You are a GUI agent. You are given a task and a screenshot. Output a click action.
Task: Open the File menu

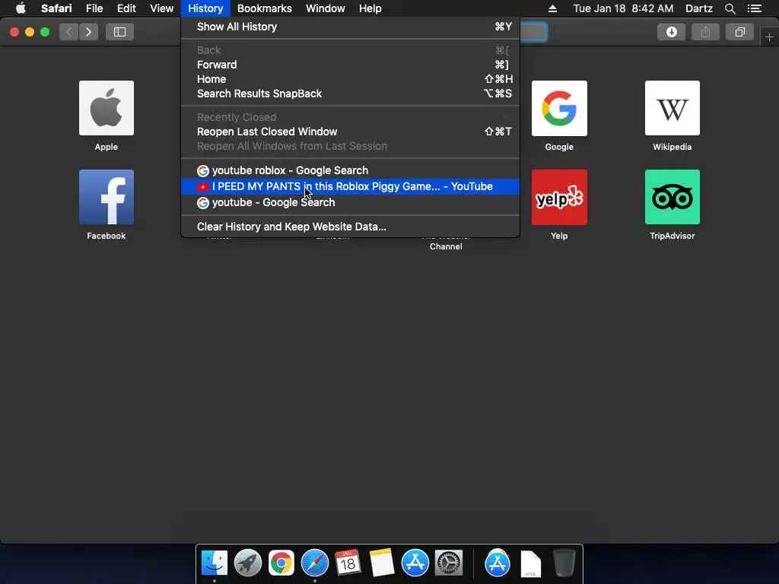[94, 8]
